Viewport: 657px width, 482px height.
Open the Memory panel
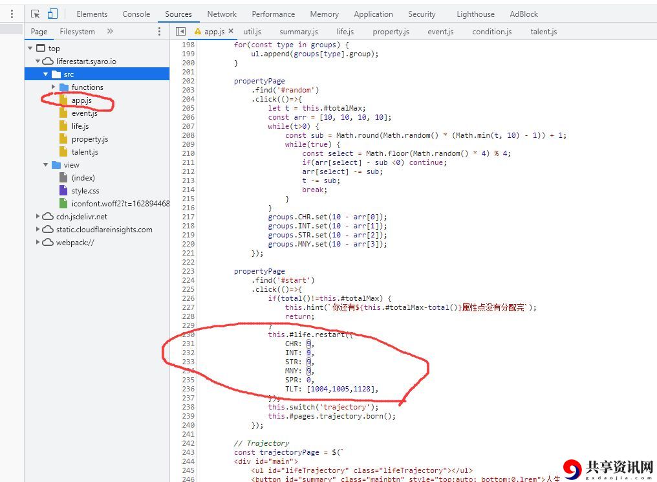325,14
